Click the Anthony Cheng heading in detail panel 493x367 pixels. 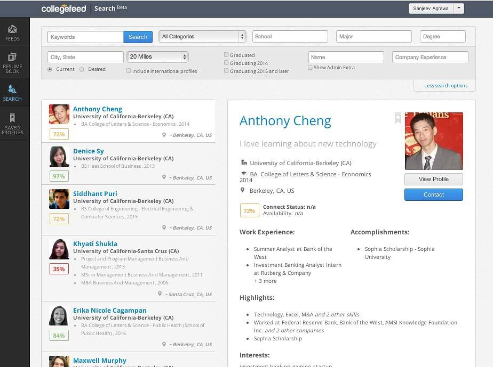tap(285, 121)
